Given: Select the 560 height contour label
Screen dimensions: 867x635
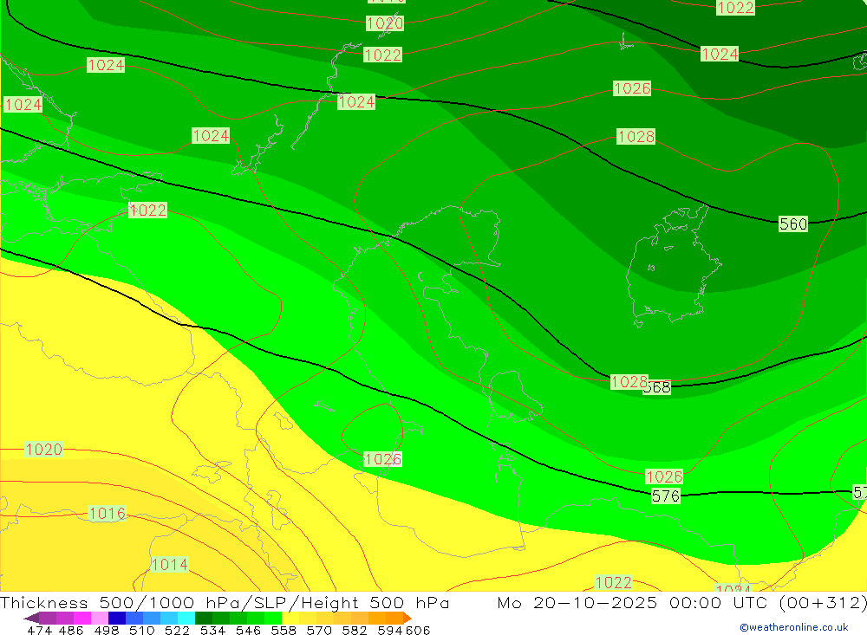Looking at the screenshot, I should (x=793, y=224).
